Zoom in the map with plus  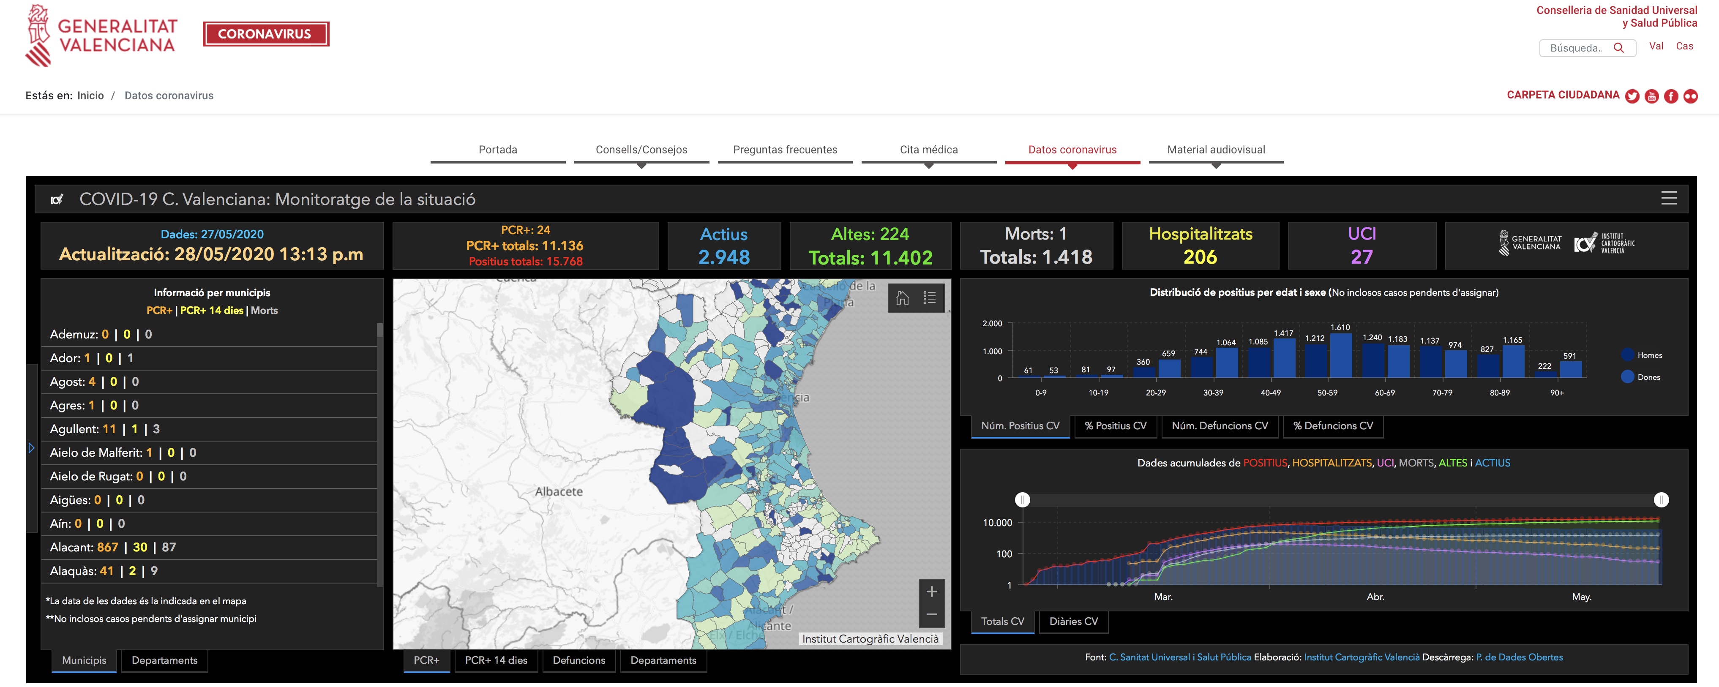932,591
